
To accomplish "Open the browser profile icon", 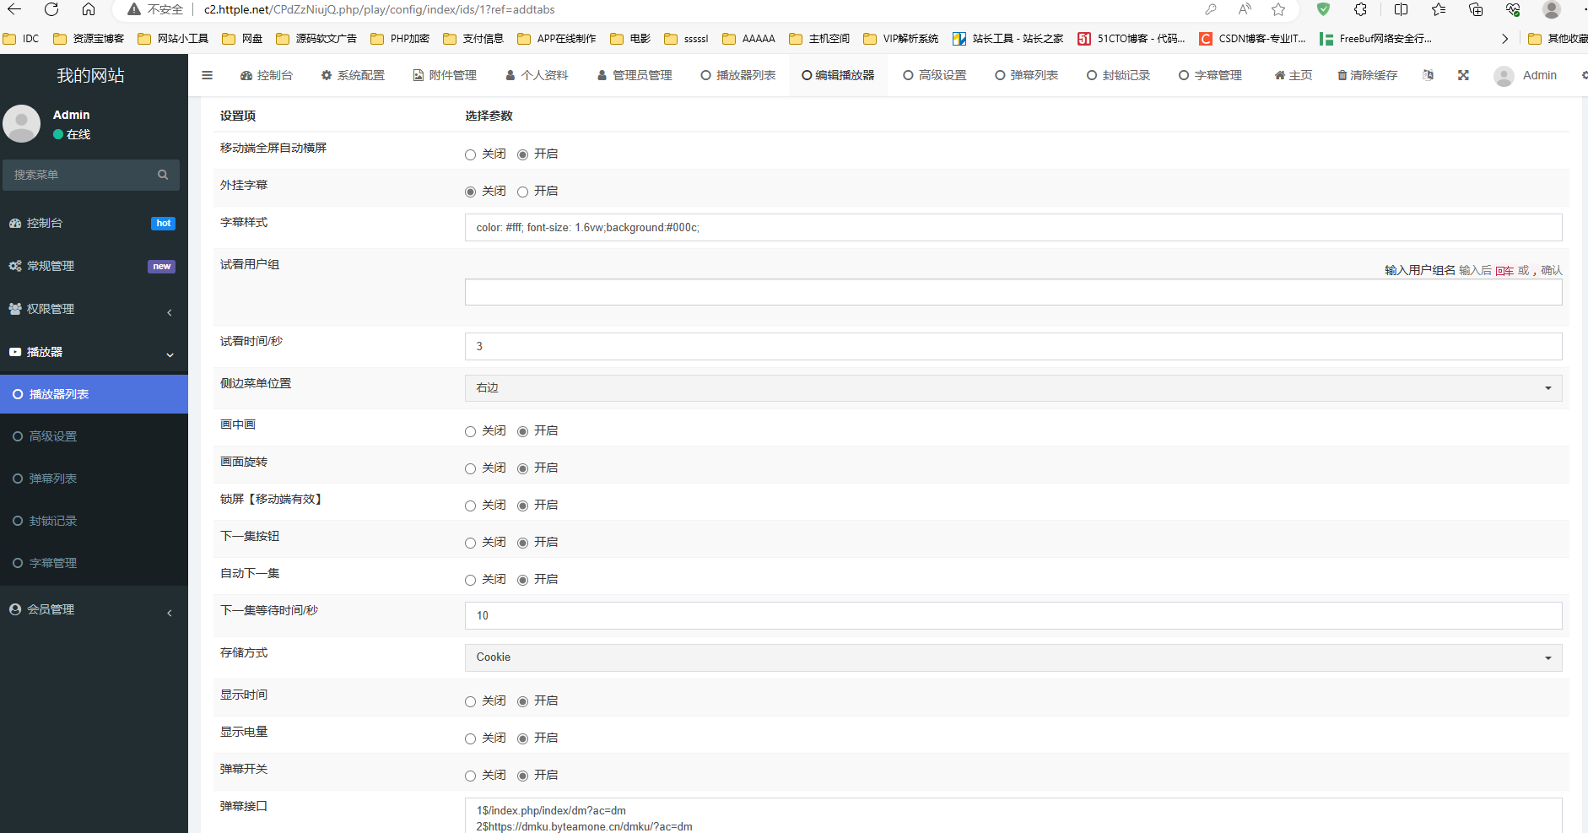I will [x=1551, y=9].
